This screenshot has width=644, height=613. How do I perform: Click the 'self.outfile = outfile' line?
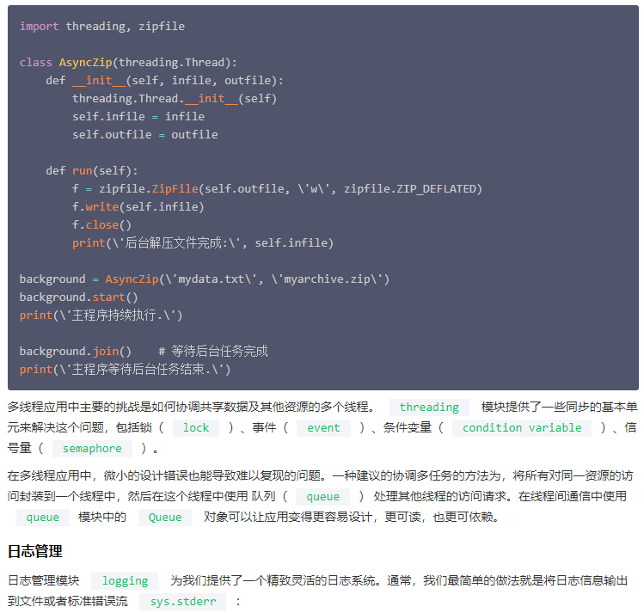145,135
